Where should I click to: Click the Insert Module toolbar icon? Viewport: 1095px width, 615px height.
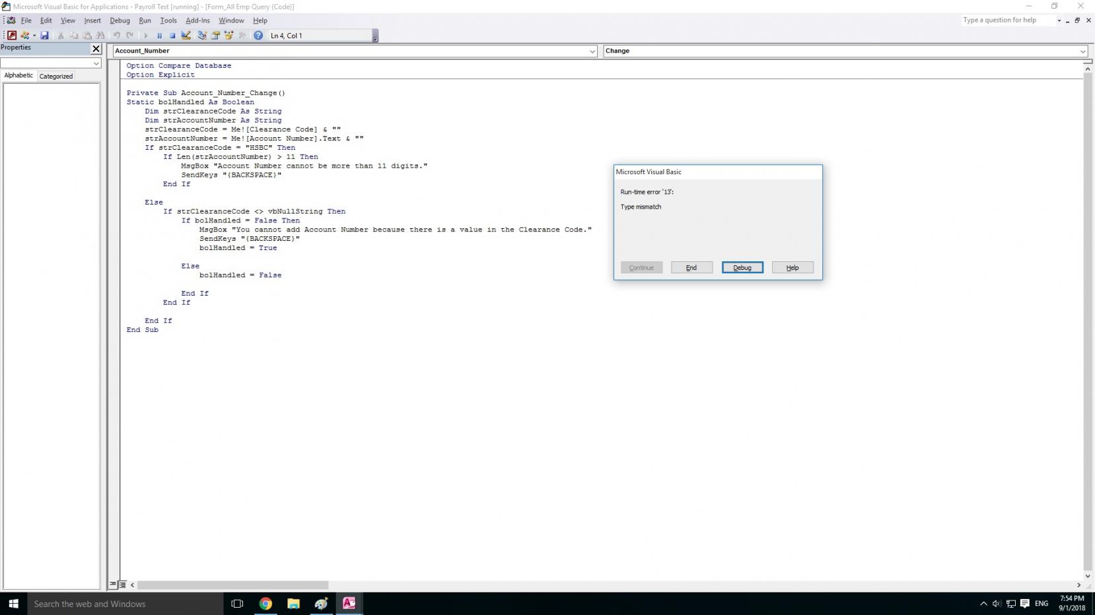(25, 36)
